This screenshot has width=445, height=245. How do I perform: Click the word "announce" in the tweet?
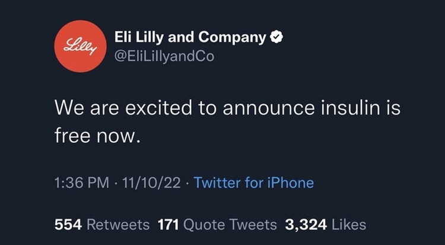269,108
